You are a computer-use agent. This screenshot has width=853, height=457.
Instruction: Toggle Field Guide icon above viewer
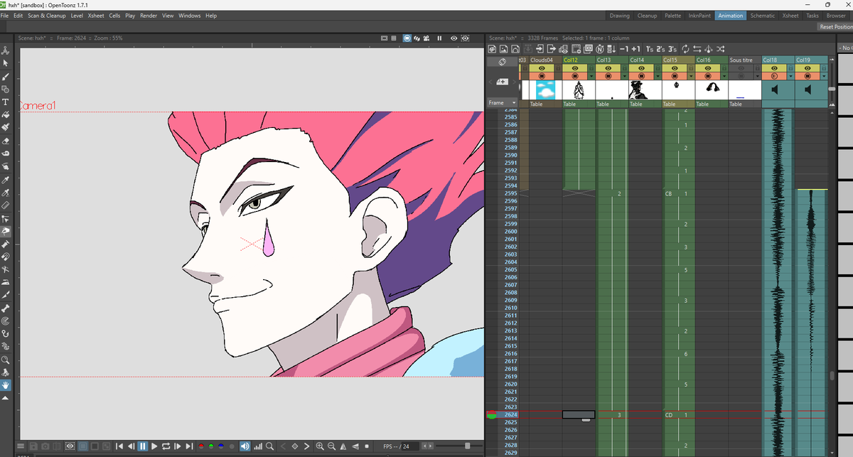click(393, 38)
